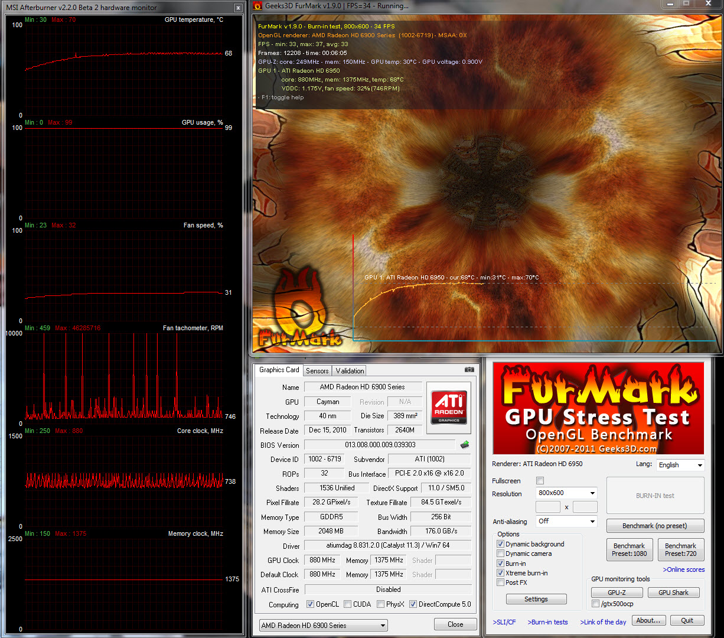Click the Release Date Dec 15, 2010 value

pyautogui.click(x=327, y=430)
